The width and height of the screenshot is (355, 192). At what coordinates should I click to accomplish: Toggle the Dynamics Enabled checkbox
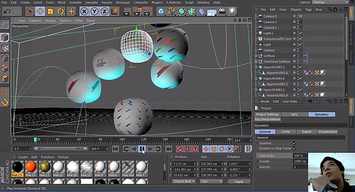[294, 143]
